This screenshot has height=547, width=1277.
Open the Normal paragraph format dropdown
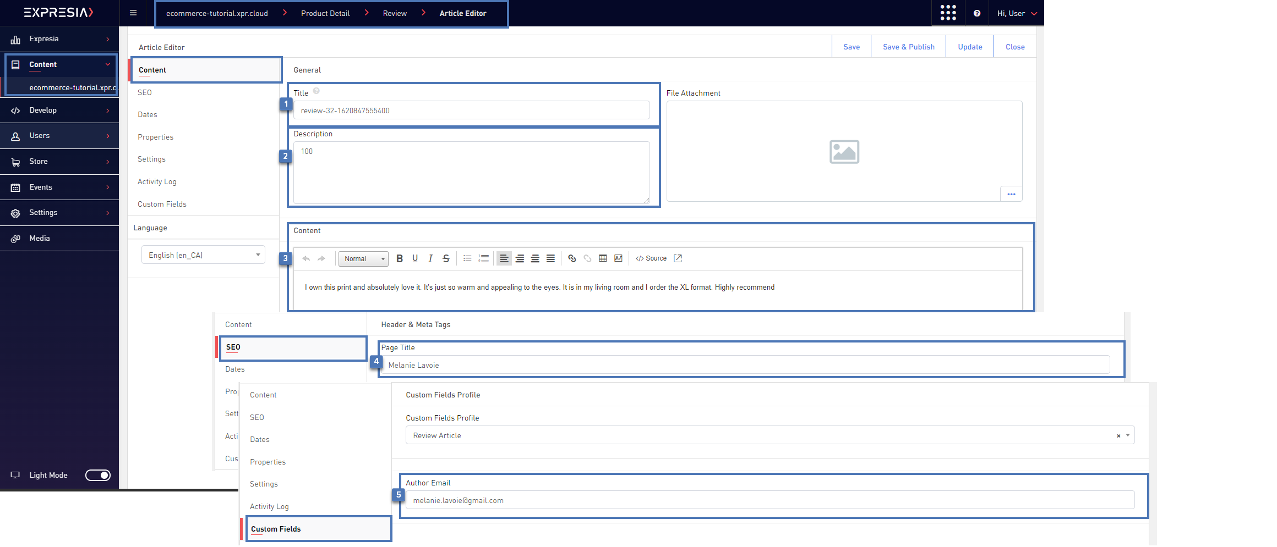[x=363, y=259]
